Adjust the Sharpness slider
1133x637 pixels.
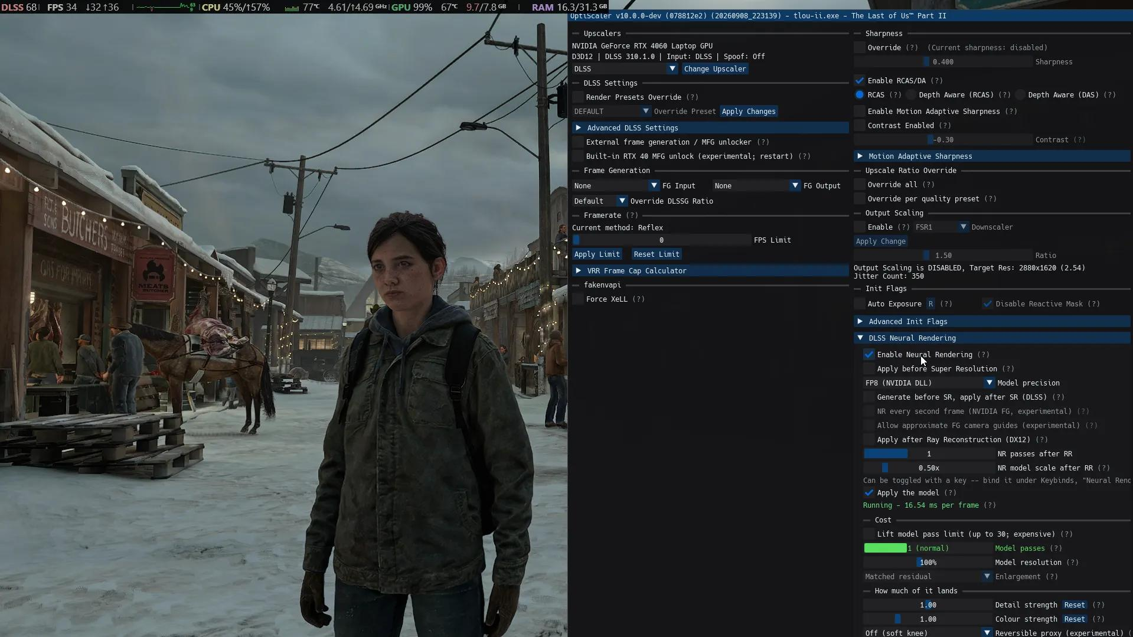943,62
